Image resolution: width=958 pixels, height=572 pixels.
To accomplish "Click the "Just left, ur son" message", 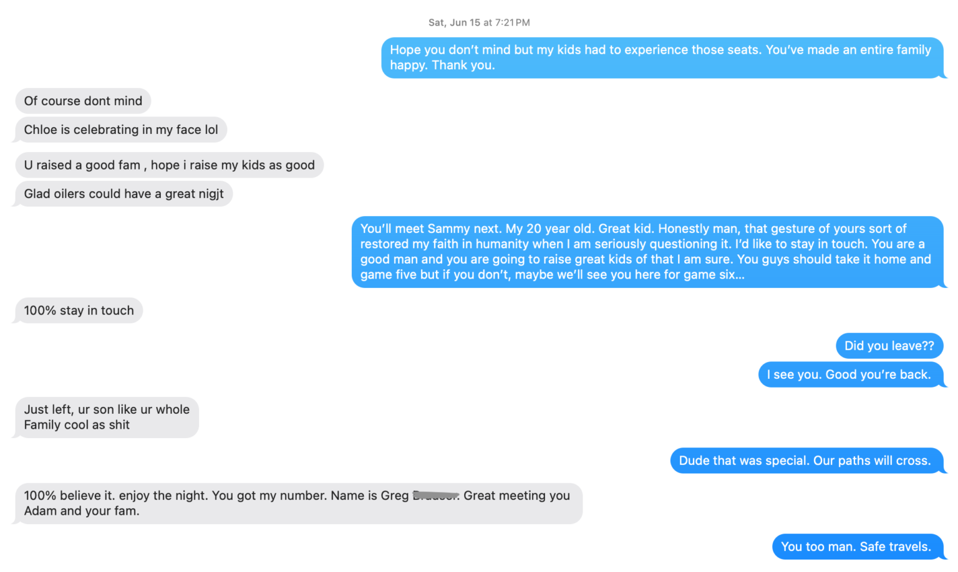I will (x=107, y=417).
